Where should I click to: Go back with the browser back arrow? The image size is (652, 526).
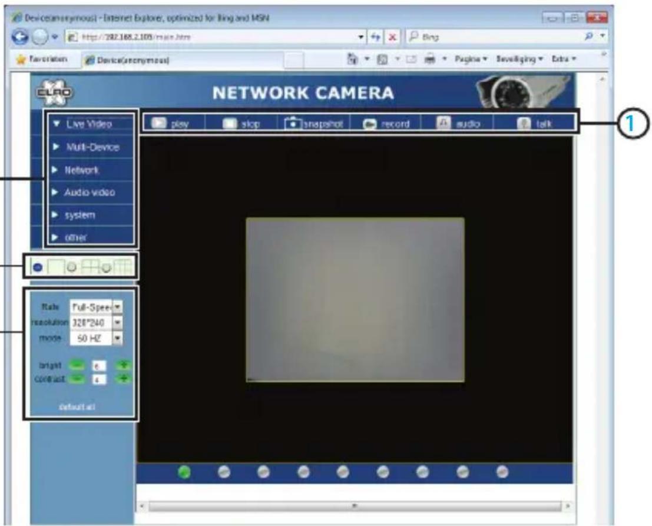pyautogui.click(x=19, y=37)
